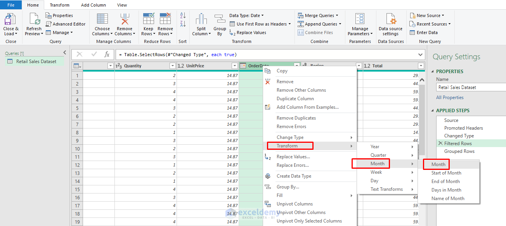
Task: Switch to the View tab
Action: click(122, 5)
